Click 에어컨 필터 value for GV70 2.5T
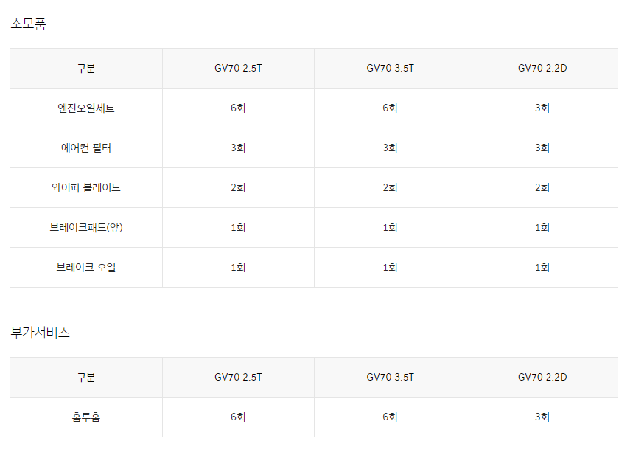The image size is (633, 458). tap(238, 148)
